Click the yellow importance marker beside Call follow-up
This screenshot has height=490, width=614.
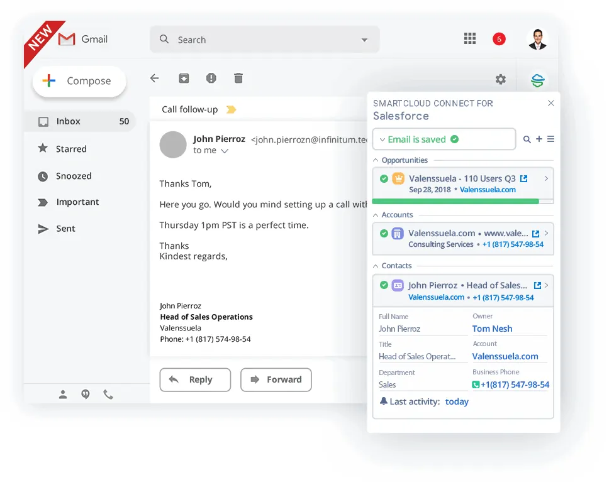coord(231,109)
